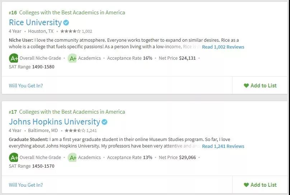The image size is (290, 195).
Task: Open Read 1,241 Reviews for Johns Hopkins
Action: (x=223, y=146)
